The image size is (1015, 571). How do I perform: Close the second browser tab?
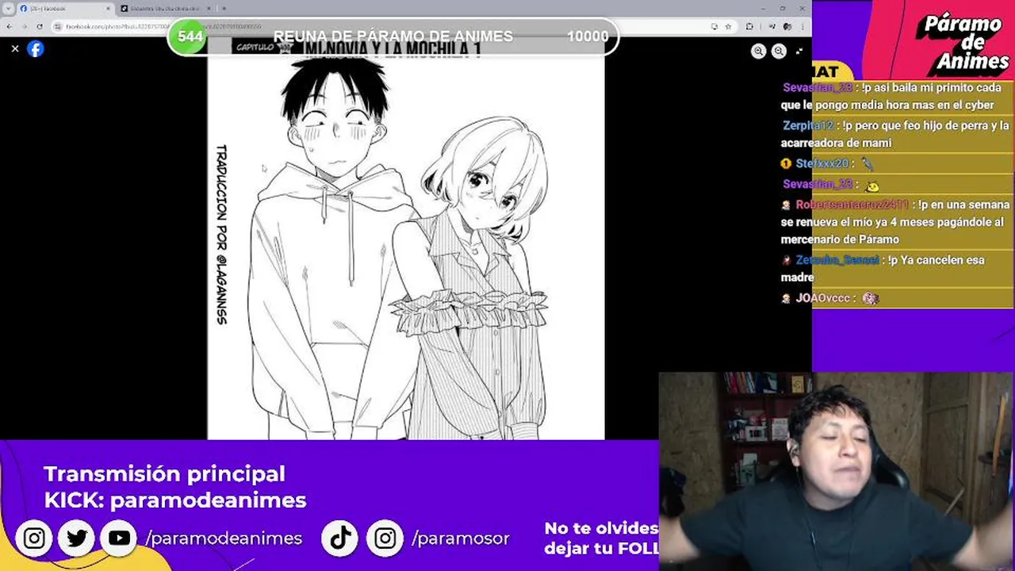tap(209, 9)
